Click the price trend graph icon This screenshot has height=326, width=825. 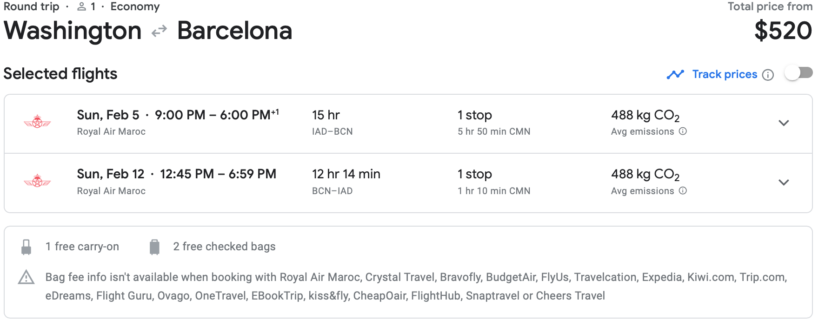[675, 74]
